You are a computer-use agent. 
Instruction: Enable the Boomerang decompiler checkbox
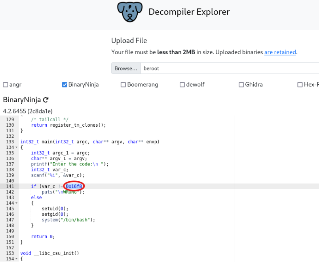coord(123,85)
